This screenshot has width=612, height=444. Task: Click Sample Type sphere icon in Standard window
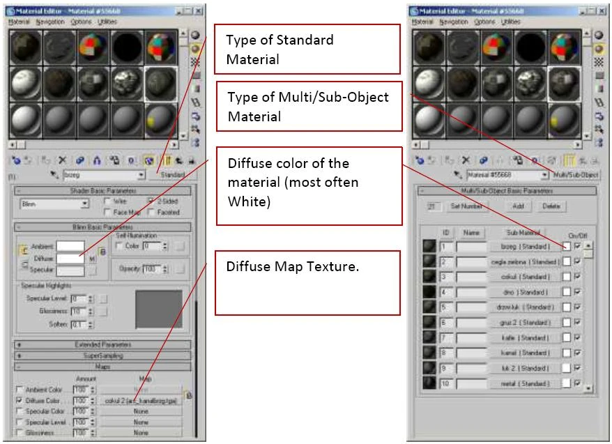coord(195,35)
